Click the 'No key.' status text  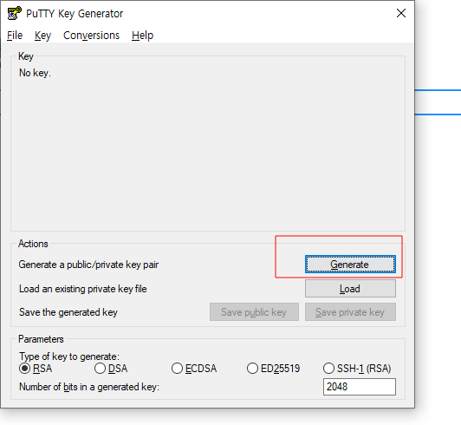point(35,73)
